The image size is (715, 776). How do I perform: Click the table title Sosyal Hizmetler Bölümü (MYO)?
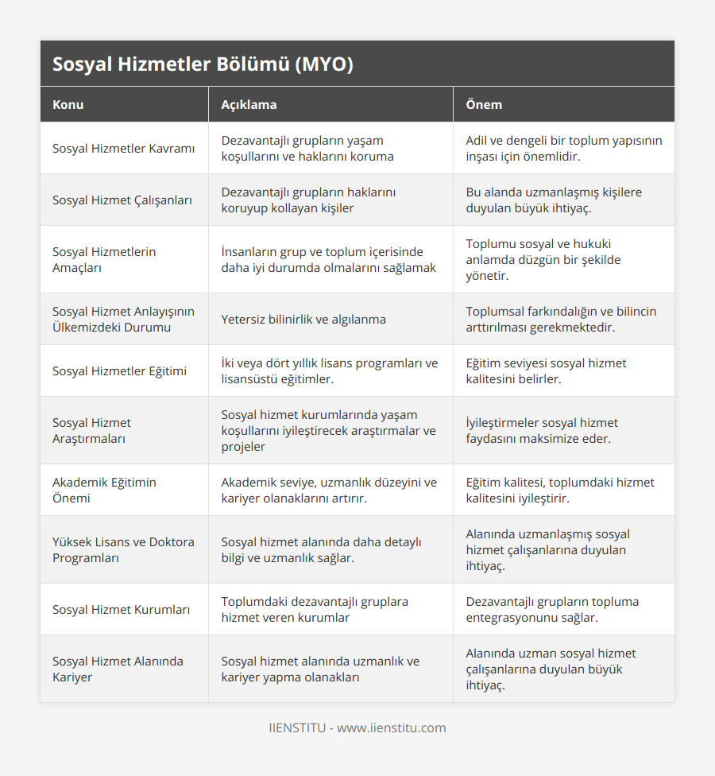203,64
